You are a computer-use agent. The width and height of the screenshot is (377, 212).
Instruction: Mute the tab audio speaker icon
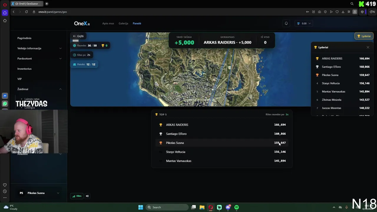16,4
